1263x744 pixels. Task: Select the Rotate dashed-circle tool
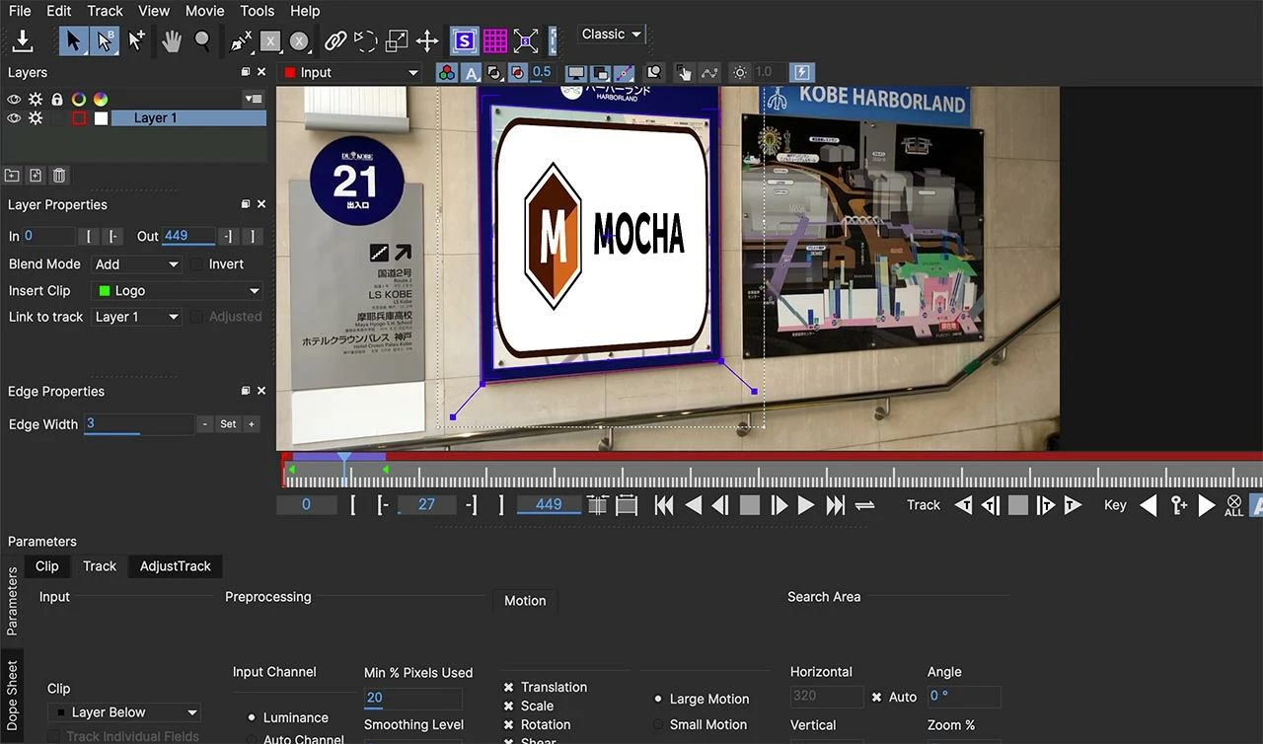coord(366,40)
